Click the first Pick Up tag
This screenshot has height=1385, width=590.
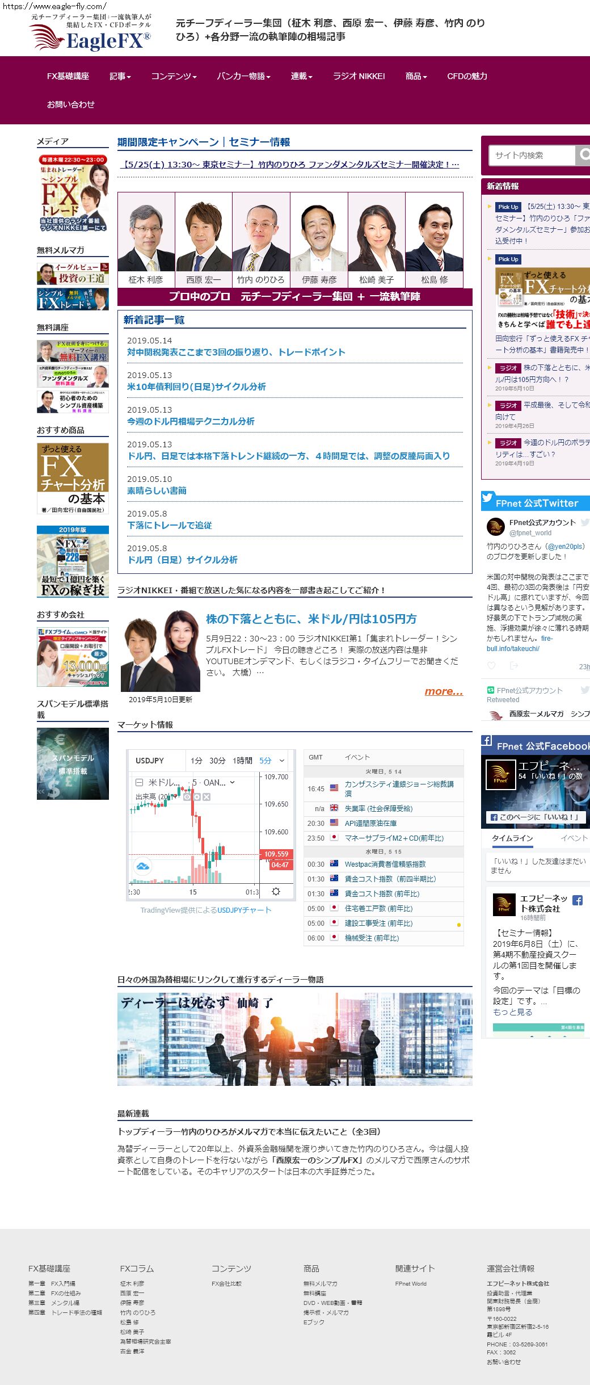coord(508,207)
